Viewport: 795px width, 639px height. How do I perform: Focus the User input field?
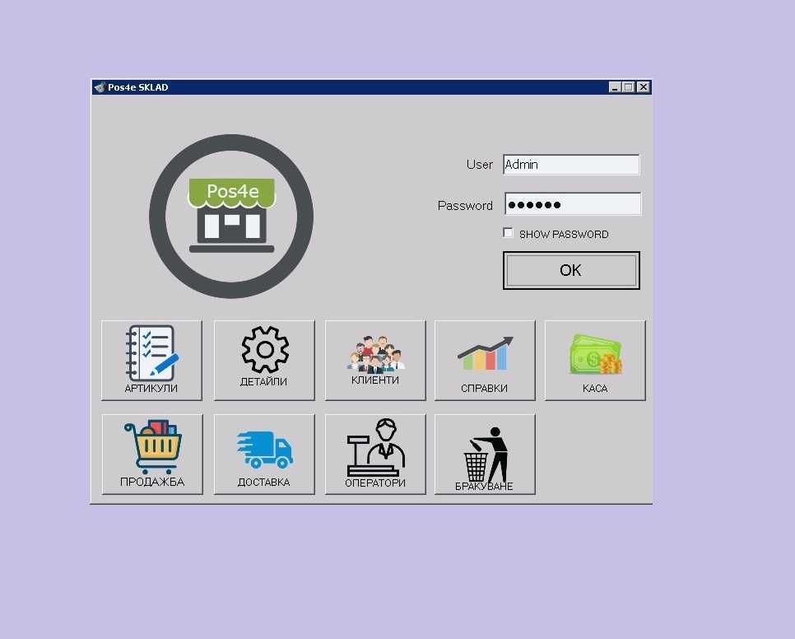click(x=571, y=165)
